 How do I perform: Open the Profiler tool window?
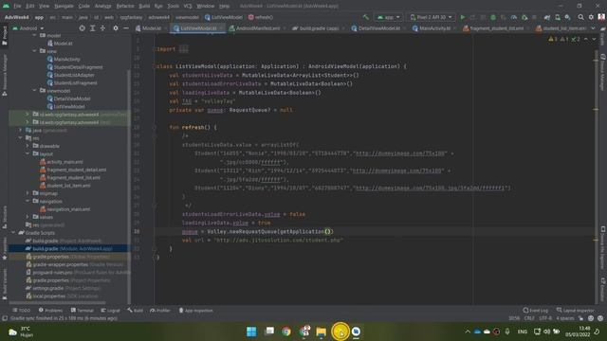coord(160,311)
